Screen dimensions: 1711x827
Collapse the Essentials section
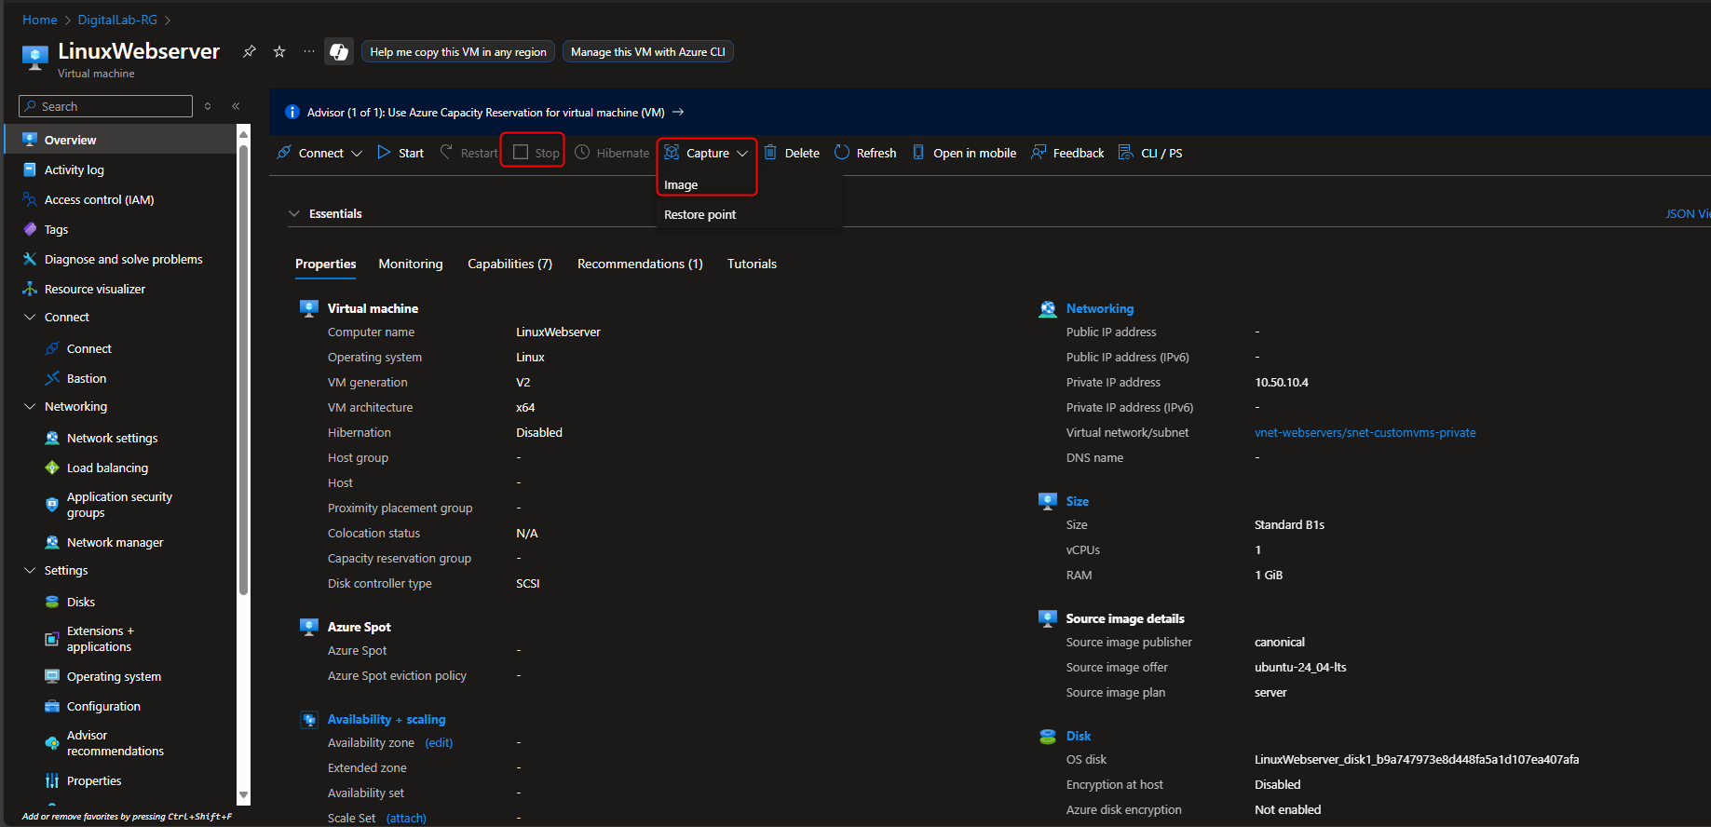click(294, 213)
